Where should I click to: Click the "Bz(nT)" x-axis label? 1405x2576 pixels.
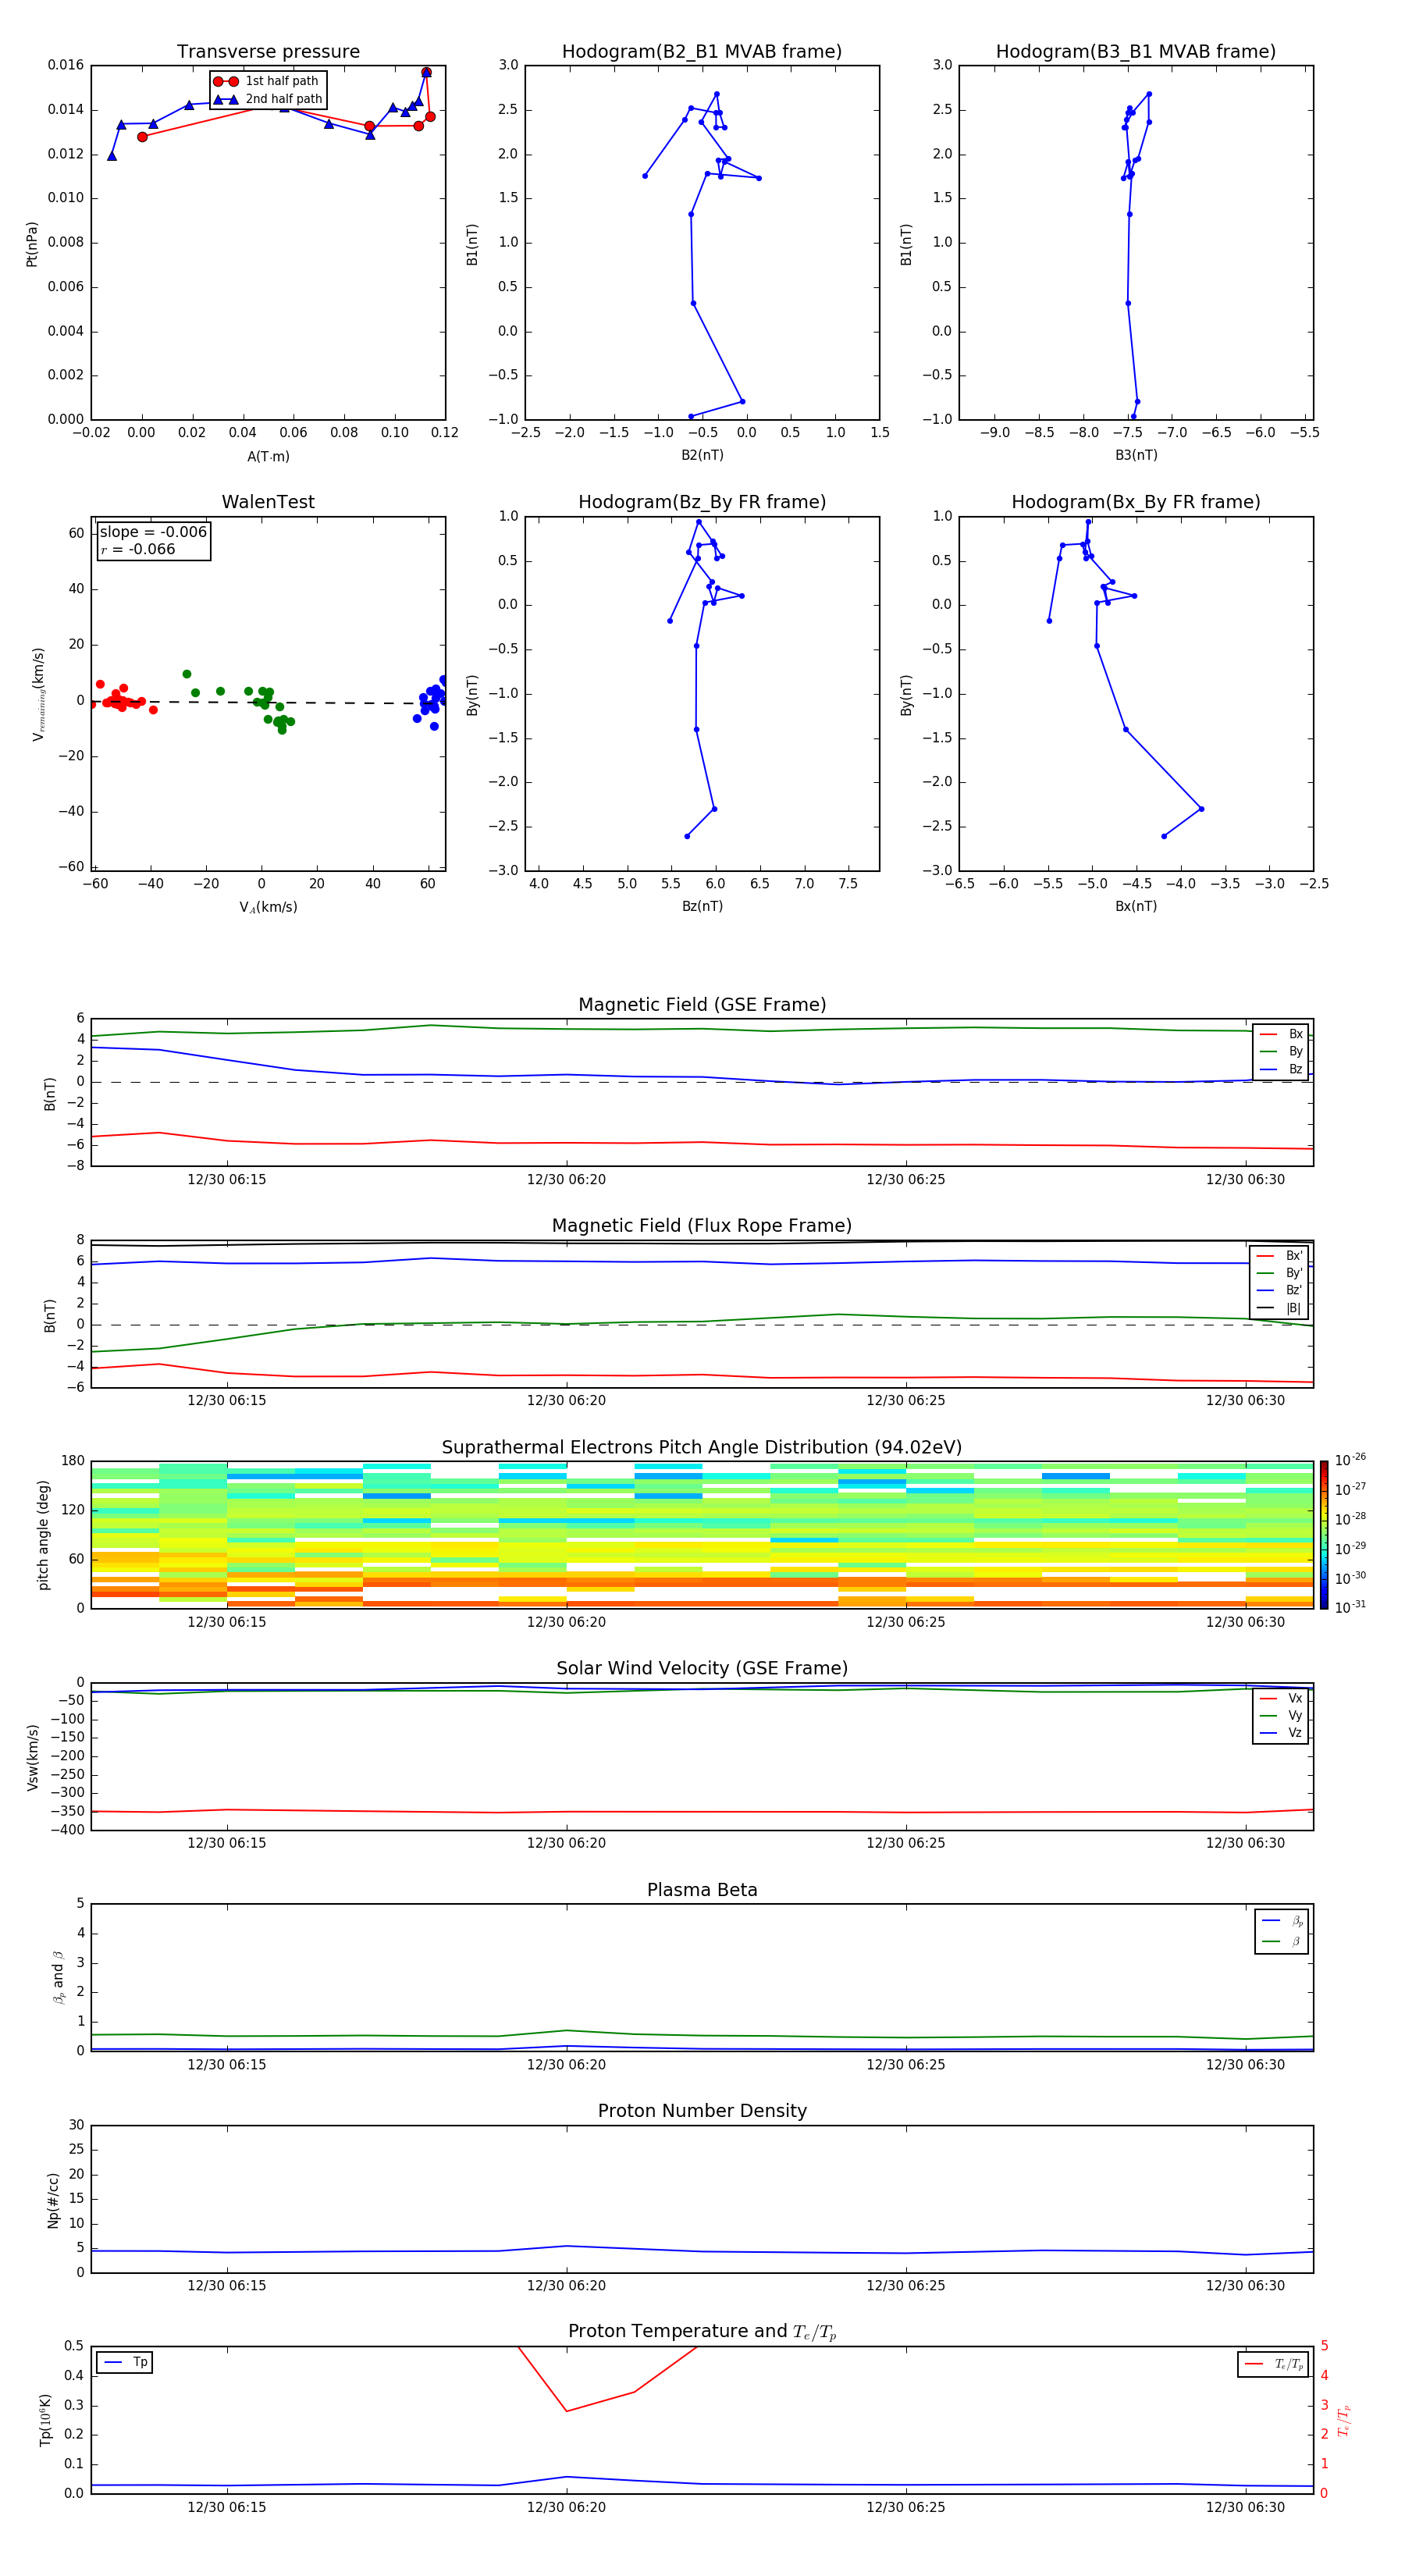click(702, 906)
